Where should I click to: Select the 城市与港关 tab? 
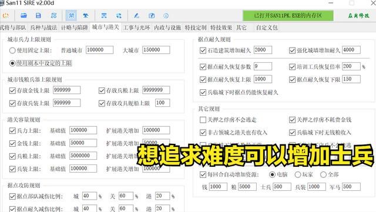pos(106,27)
